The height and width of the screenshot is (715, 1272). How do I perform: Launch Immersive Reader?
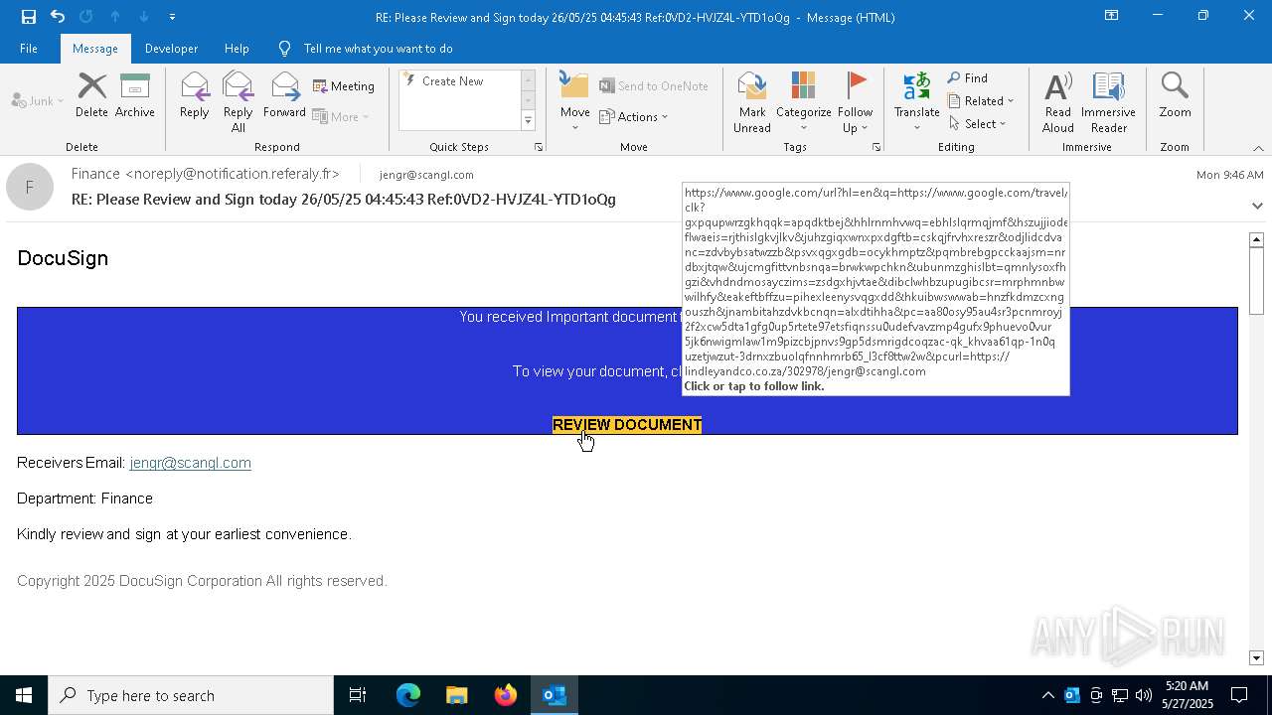point(1108,102)
